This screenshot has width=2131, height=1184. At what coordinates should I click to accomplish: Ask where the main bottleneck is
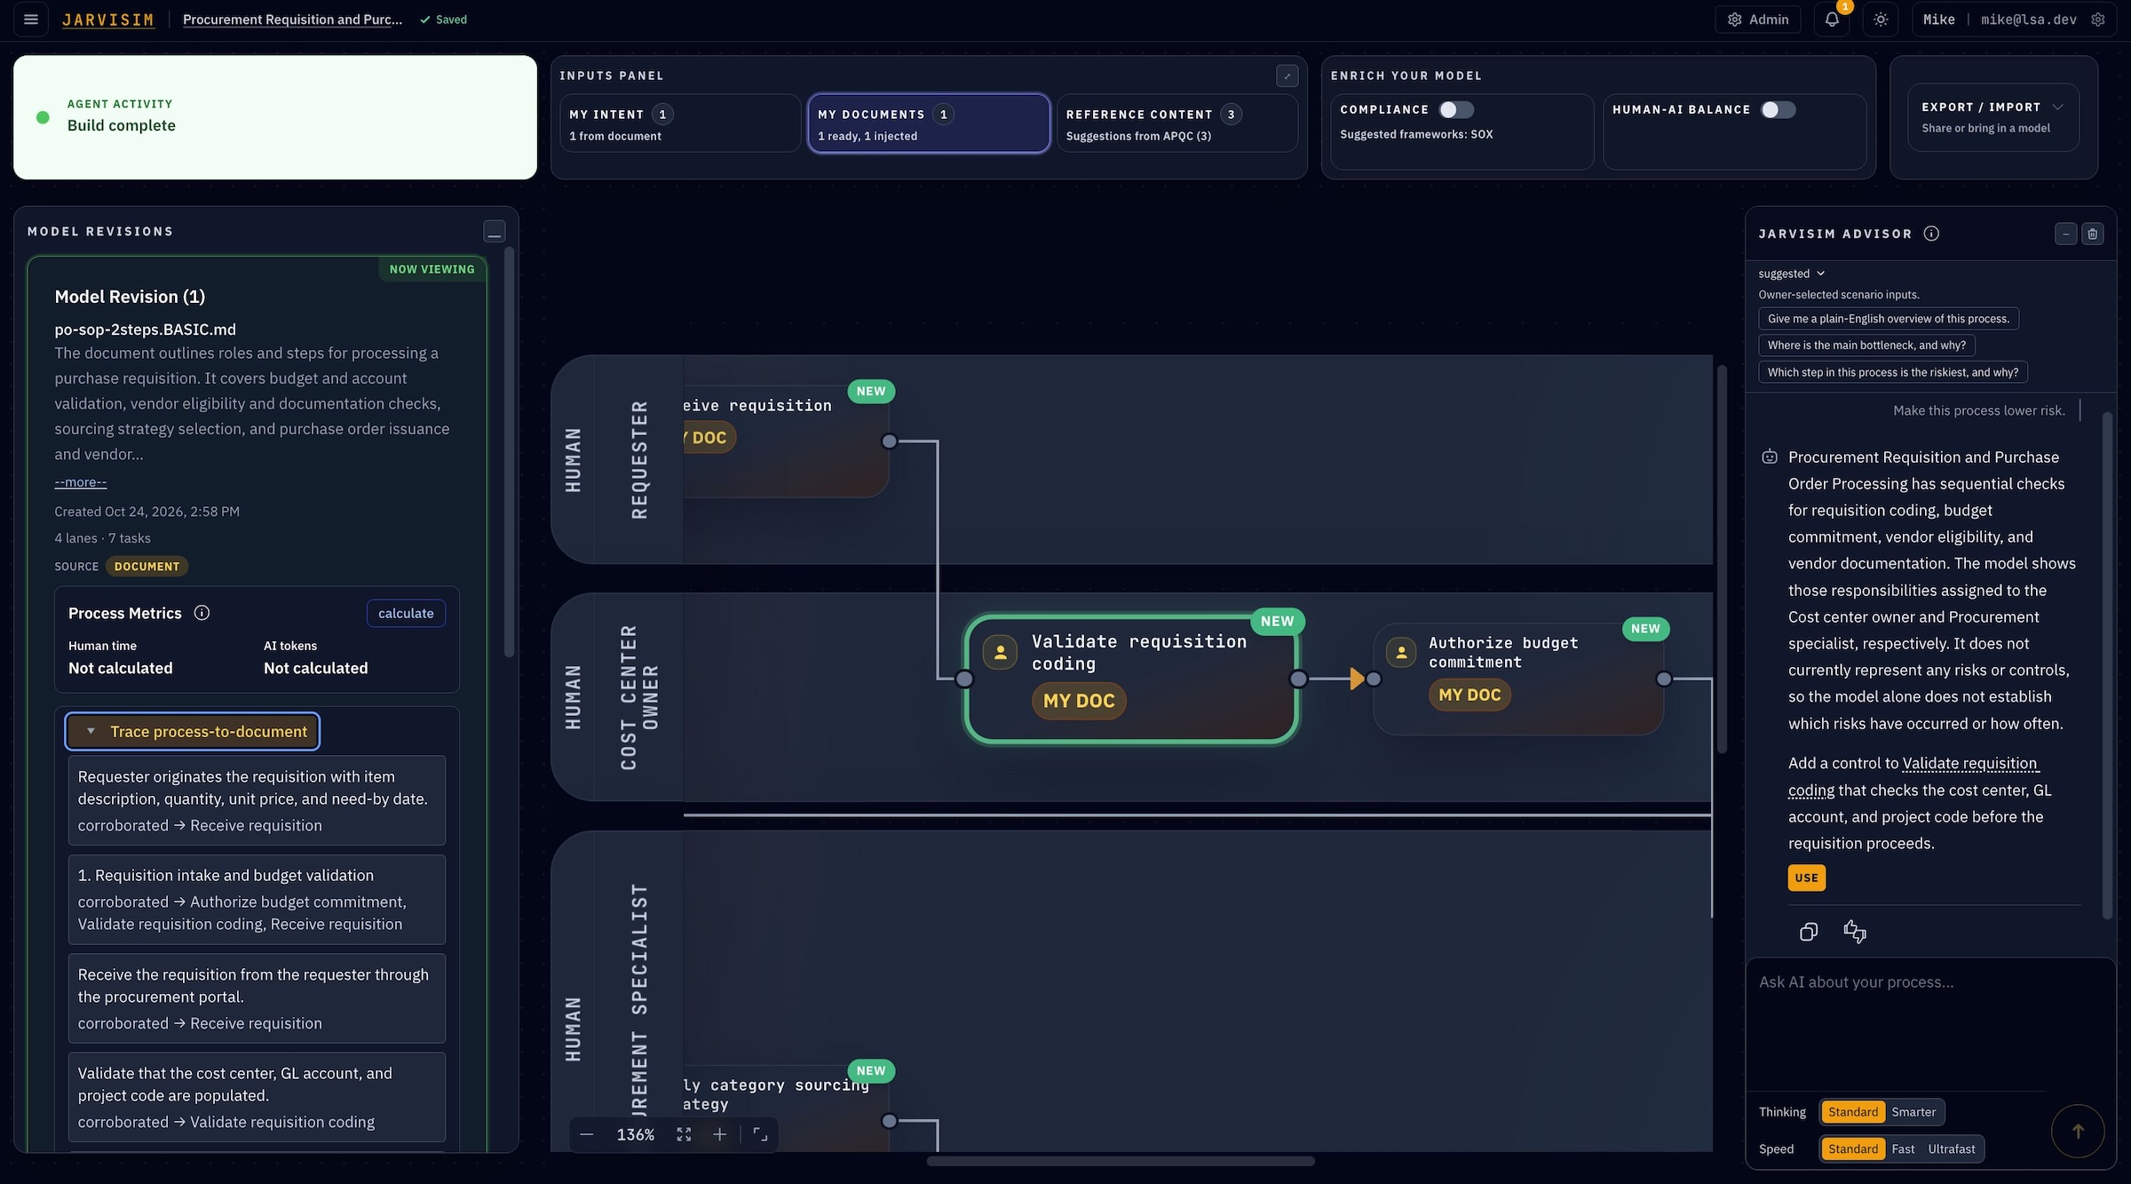(x=1866, y=346)
